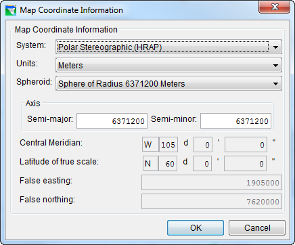The width and height of the screenshot is (295, 245).
Task: Open the System dropdown showing Polar Stereographic (HRAP)
Action: 168,47
